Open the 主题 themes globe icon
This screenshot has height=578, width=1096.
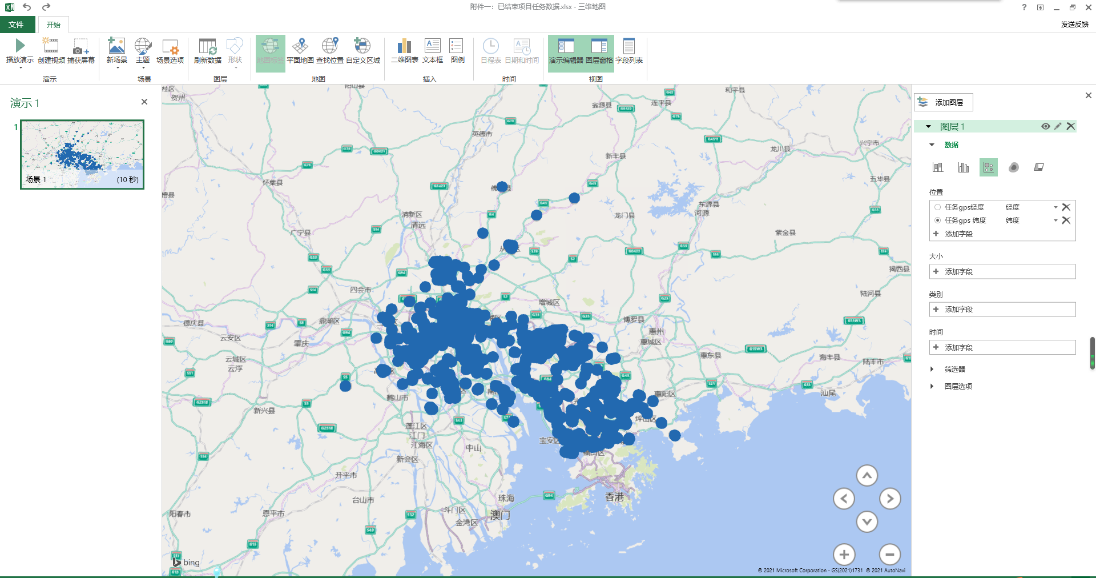click(143, 46)
